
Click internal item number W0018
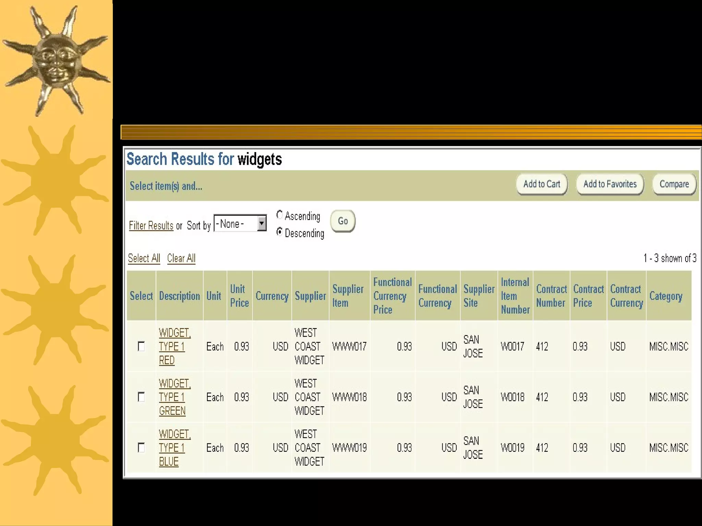512,397
